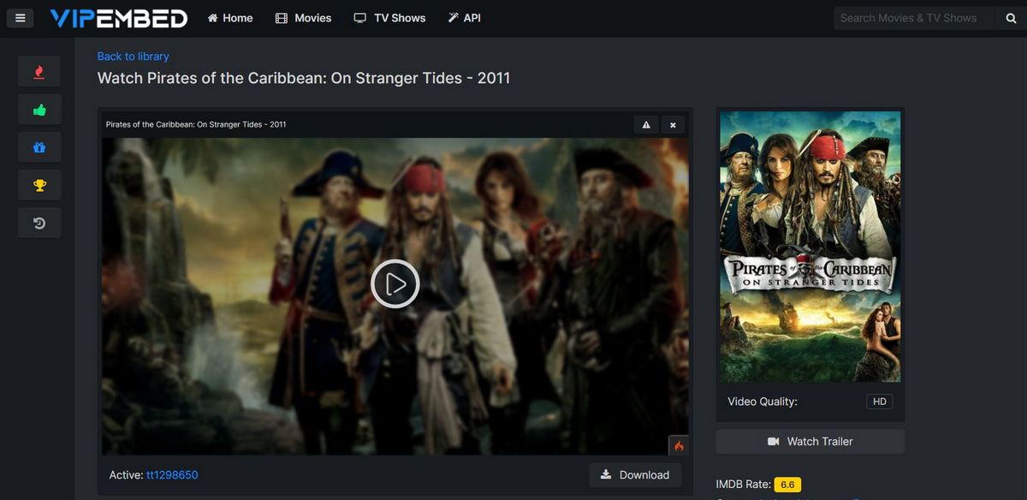Open the Movies section

coord(303,18)
